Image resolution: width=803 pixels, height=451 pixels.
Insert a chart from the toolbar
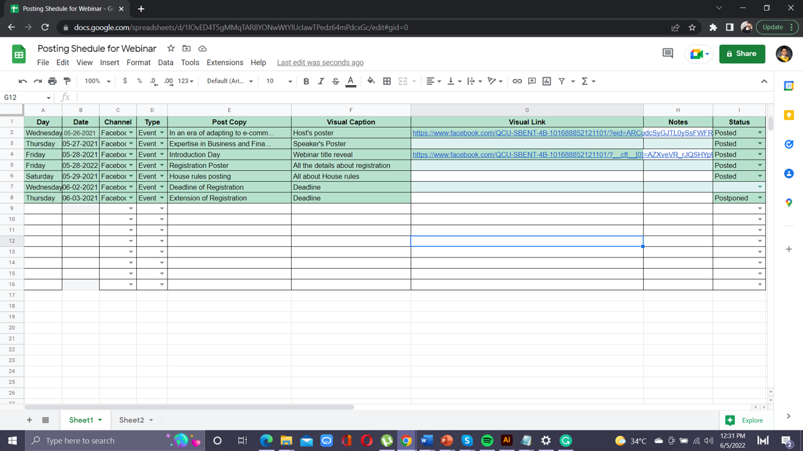(546, 81)
